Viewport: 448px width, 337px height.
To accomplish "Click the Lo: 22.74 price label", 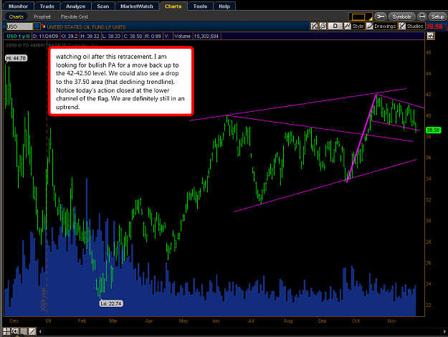I will (x=111, y=303).
